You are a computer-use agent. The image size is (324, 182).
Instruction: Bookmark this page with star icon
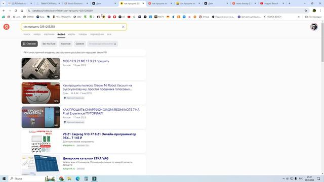click(x=306, y=11)
